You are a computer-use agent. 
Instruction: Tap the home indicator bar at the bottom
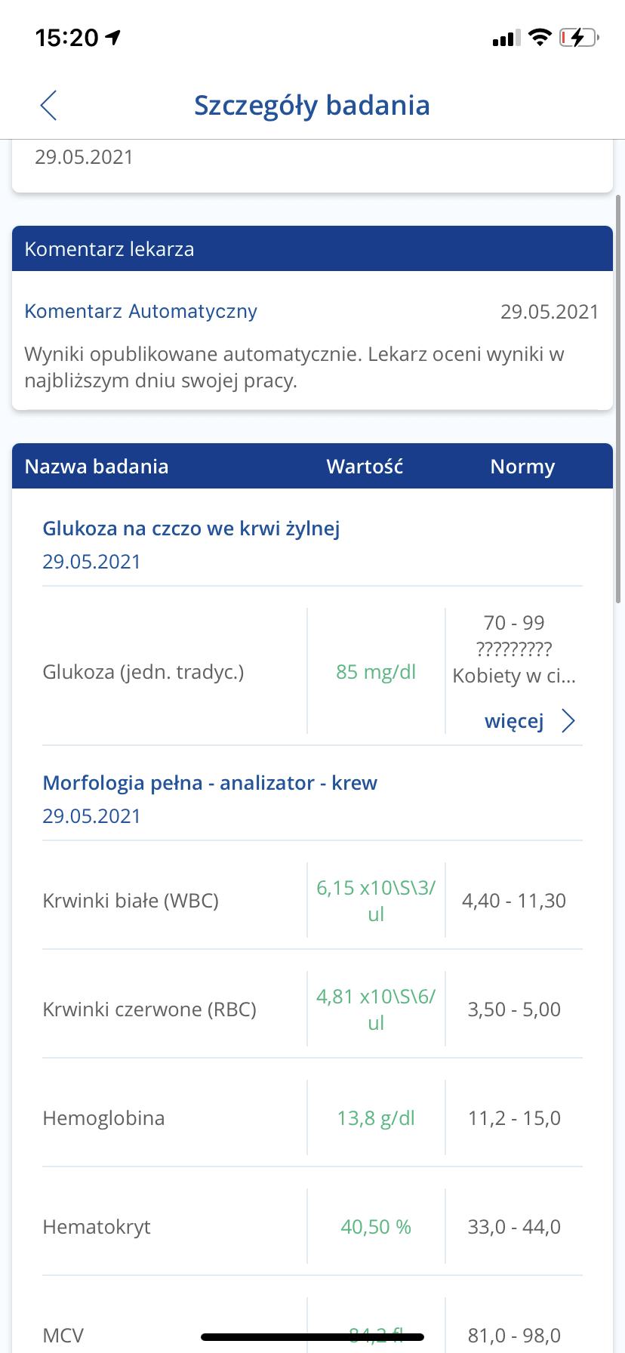pos(312,1337)
